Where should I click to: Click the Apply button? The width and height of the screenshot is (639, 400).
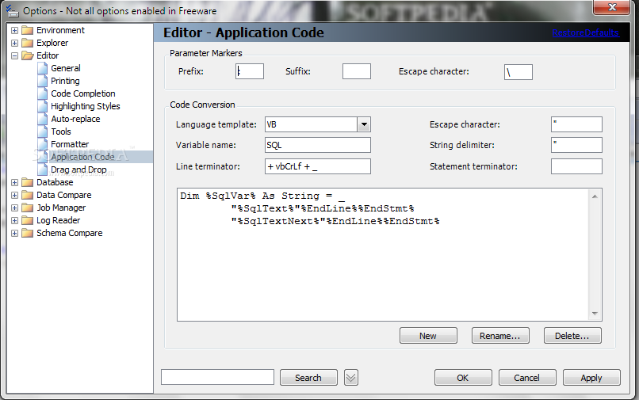591,378
